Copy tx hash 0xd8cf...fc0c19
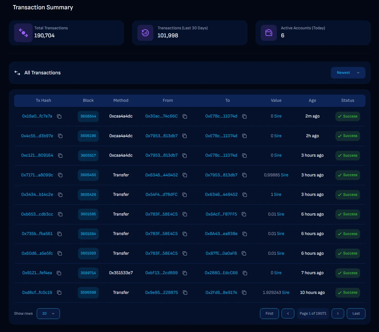 pos(59,293)
